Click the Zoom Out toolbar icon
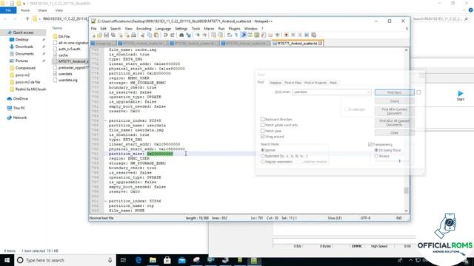 (x=204, y=35)
